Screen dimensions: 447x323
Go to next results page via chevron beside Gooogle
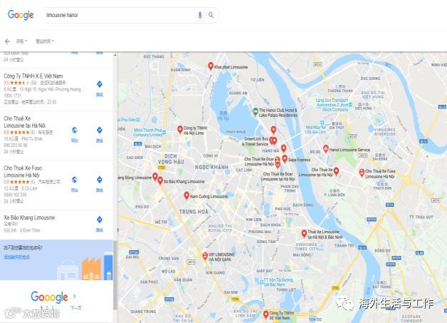coord(75,296)
